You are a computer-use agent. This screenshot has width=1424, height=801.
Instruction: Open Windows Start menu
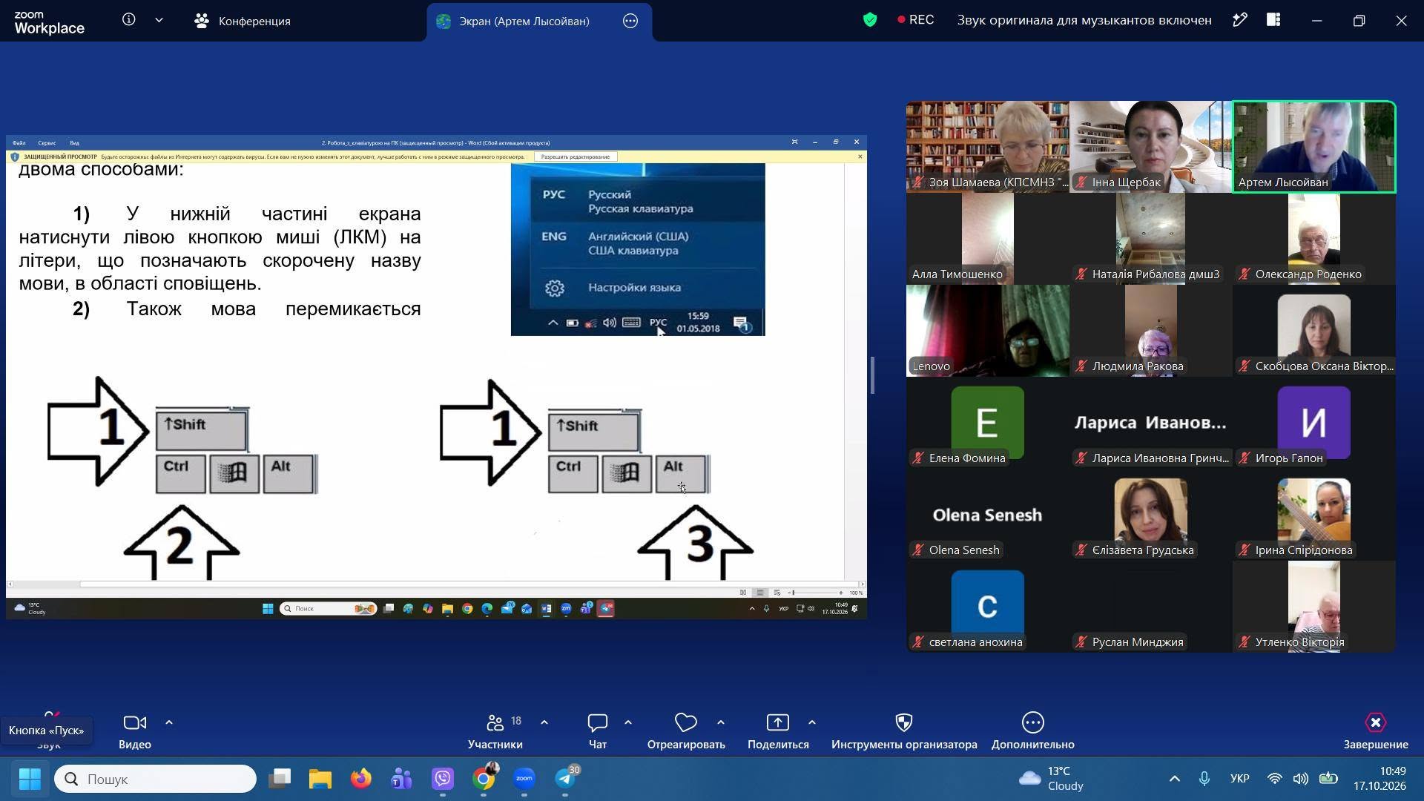(30, 779)
